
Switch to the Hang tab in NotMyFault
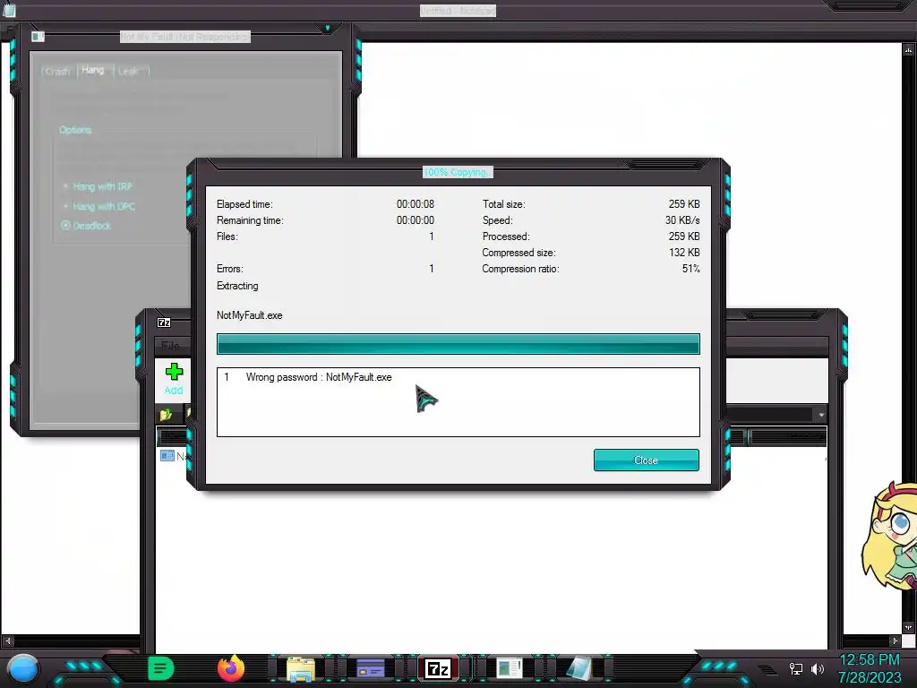pyautogui.click(x=93, y=70)
